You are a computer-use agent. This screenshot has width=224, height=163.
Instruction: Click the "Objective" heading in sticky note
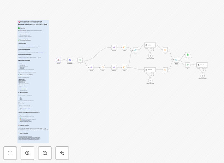pos(22,28)
